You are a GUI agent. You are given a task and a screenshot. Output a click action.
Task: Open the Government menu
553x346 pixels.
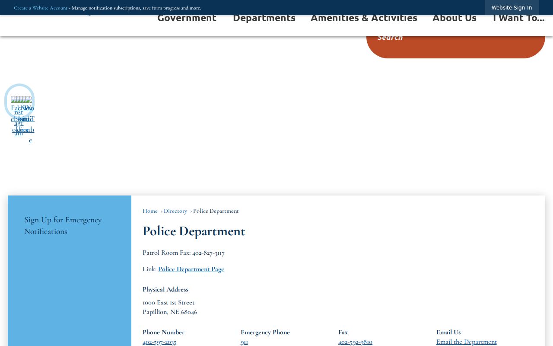(187, 18)
